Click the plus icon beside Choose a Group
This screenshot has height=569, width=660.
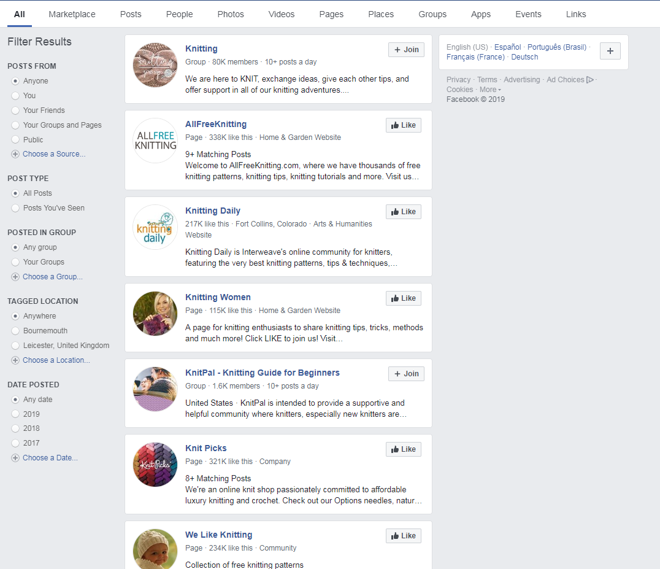tap(15, 277)
